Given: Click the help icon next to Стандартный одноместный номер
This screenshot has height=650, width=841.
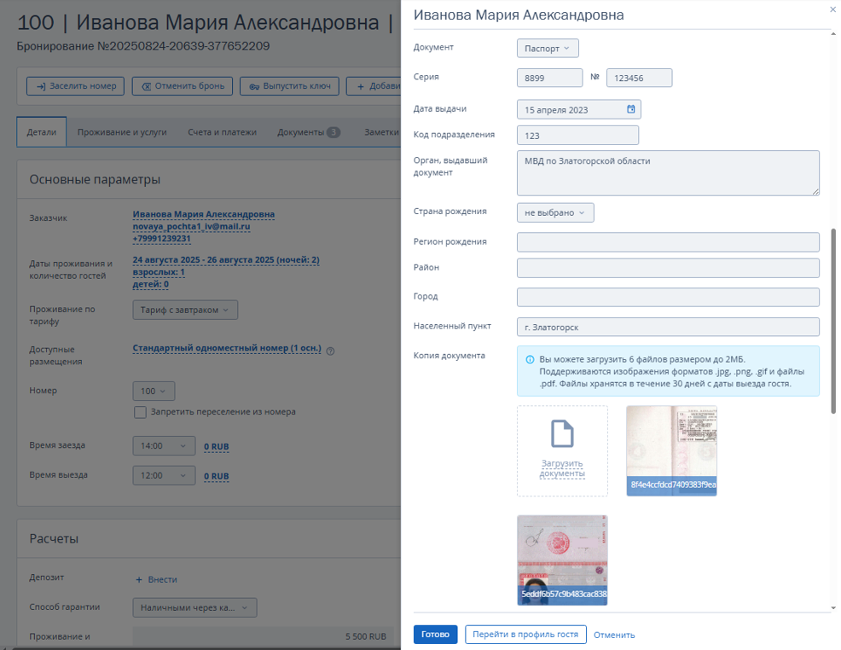Looking at the screenshot, I should (x=330, y=351).
